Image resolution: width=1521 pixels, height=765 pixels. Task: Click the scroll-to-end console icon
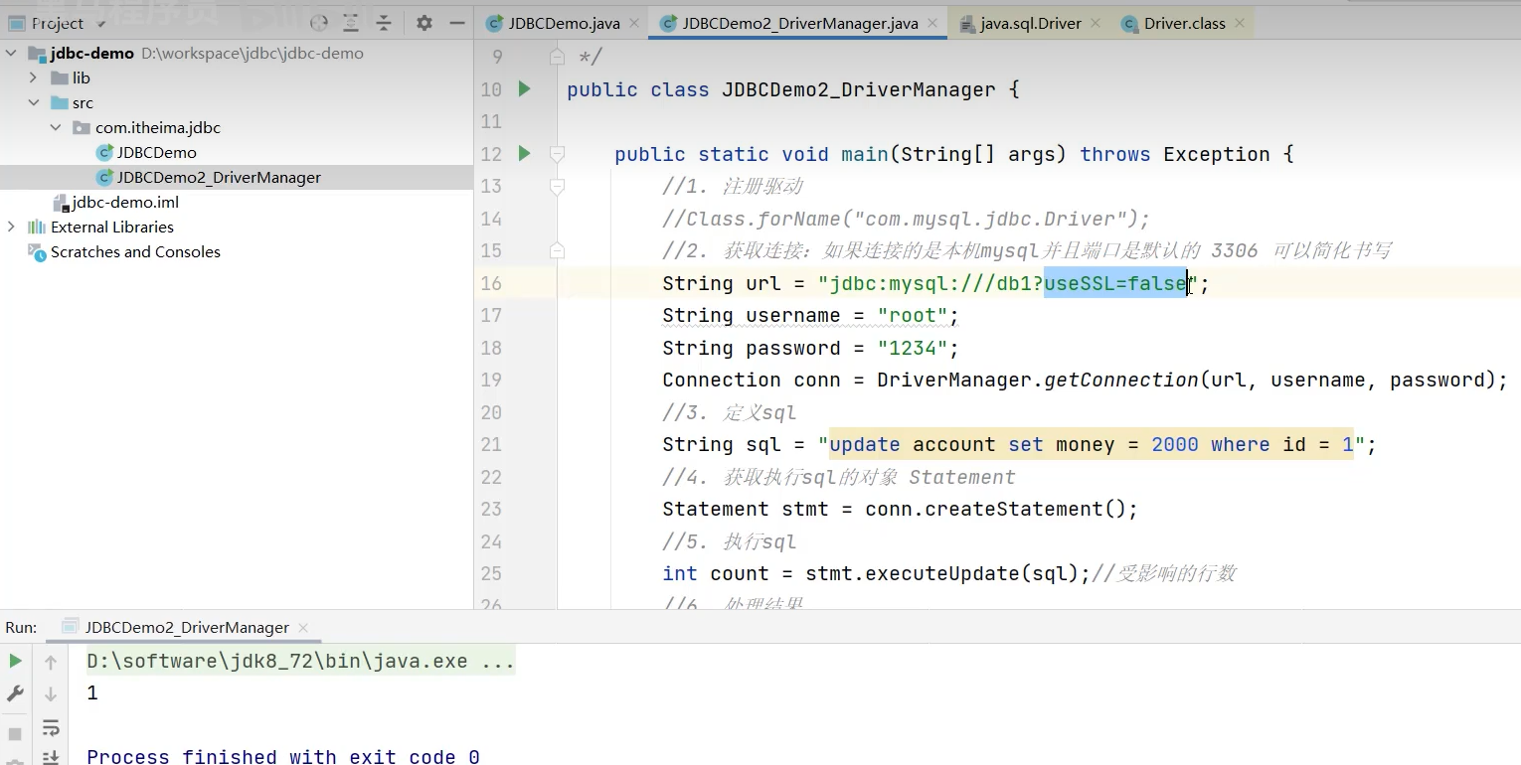[51, 757]
